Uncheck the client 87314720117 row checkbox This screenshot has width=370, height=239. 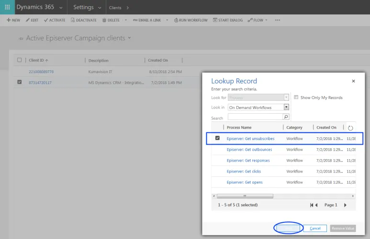(x=19, y=82)
